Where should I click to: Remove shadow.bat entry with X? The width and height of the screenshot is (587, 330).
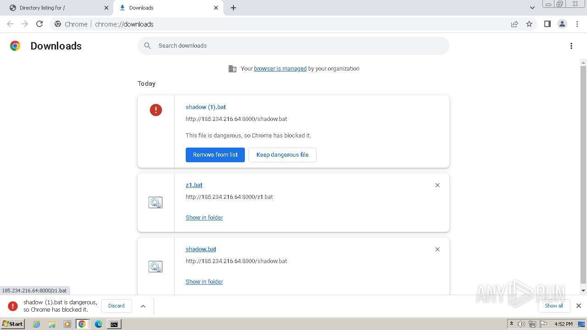[x=437, y=249]
